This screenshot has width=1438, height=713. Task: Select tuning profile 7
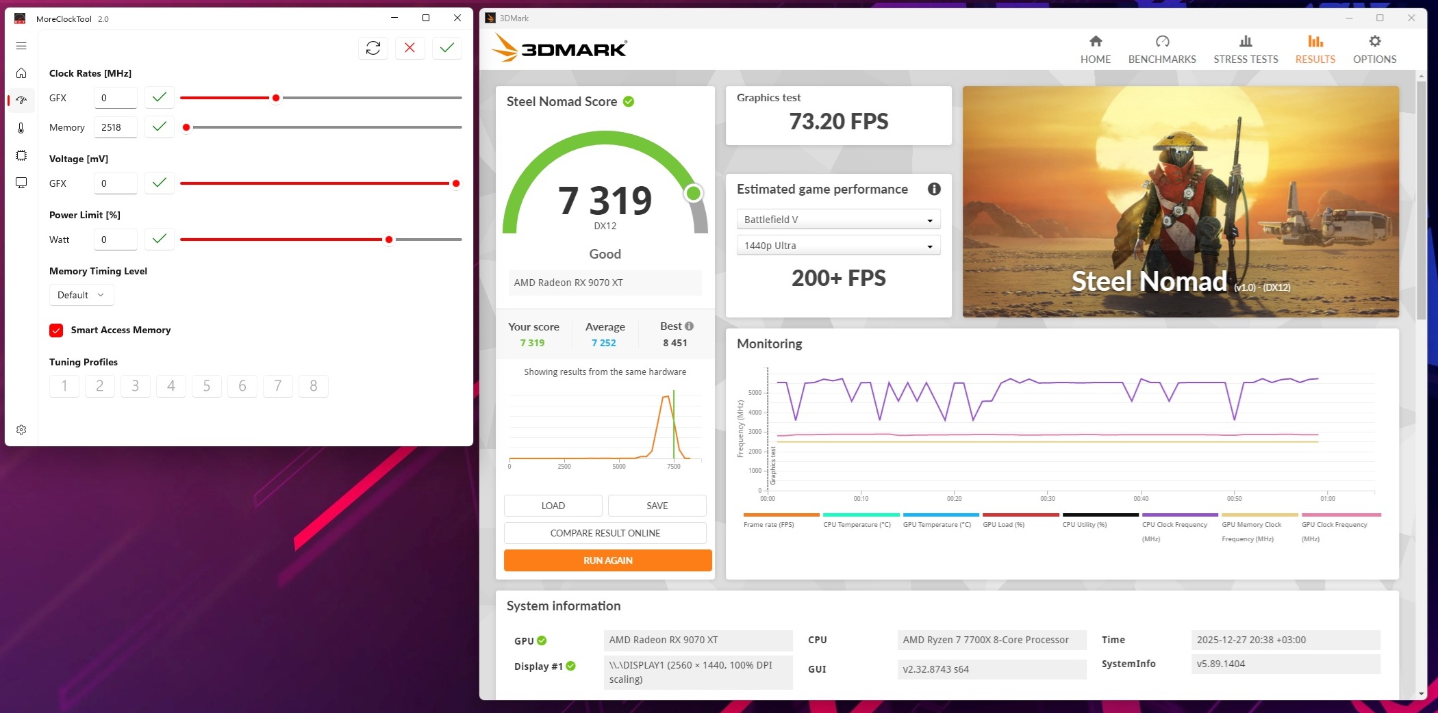click(x=278, y=386)
